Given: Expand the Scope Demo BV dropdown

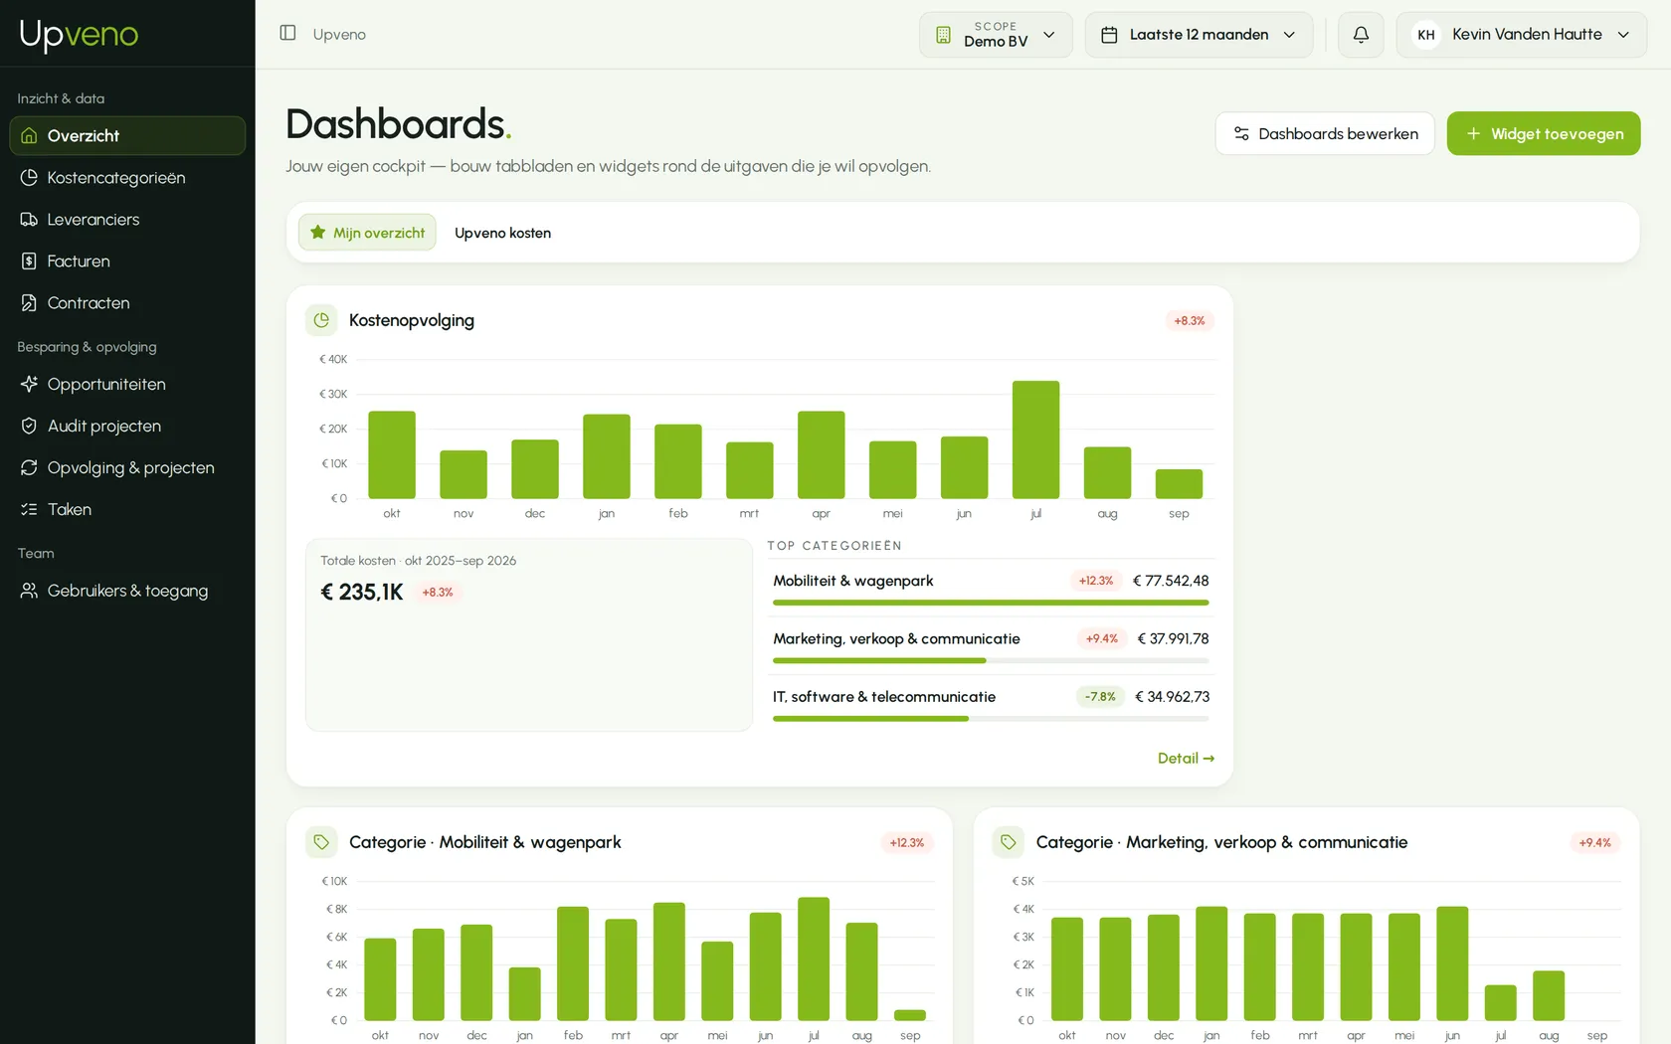Looking at the screenshot, I should coord(996,35).
